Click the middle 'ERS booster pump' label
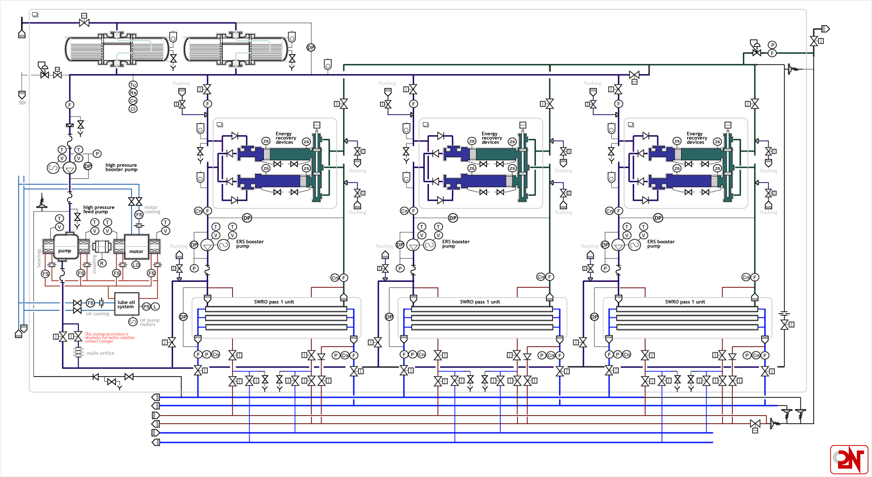Screen dimensions: 872x477 click(456, 244)
